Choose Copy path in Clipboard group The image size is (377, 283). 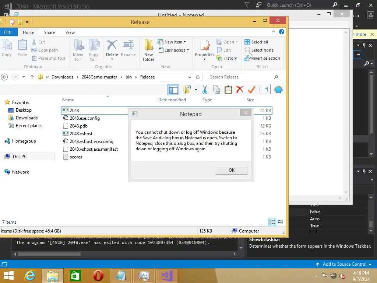click(45, 50)
